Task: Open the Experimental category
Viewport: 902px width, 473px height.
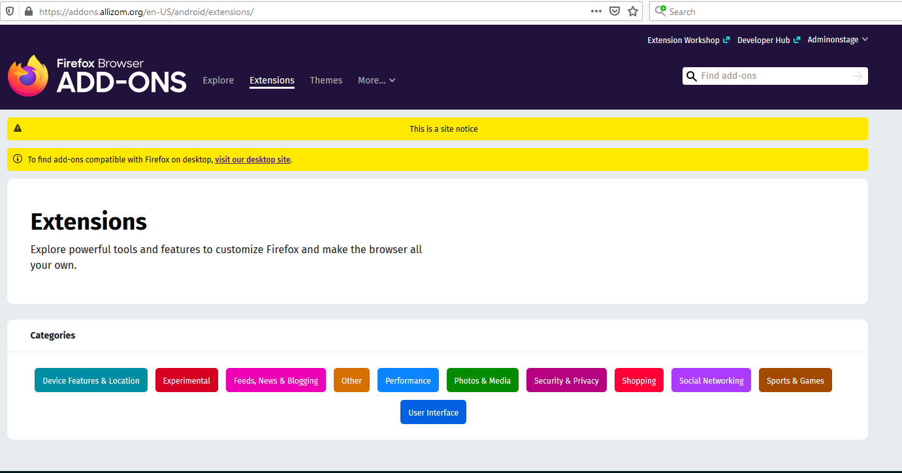Action: [x=187, y=380]
